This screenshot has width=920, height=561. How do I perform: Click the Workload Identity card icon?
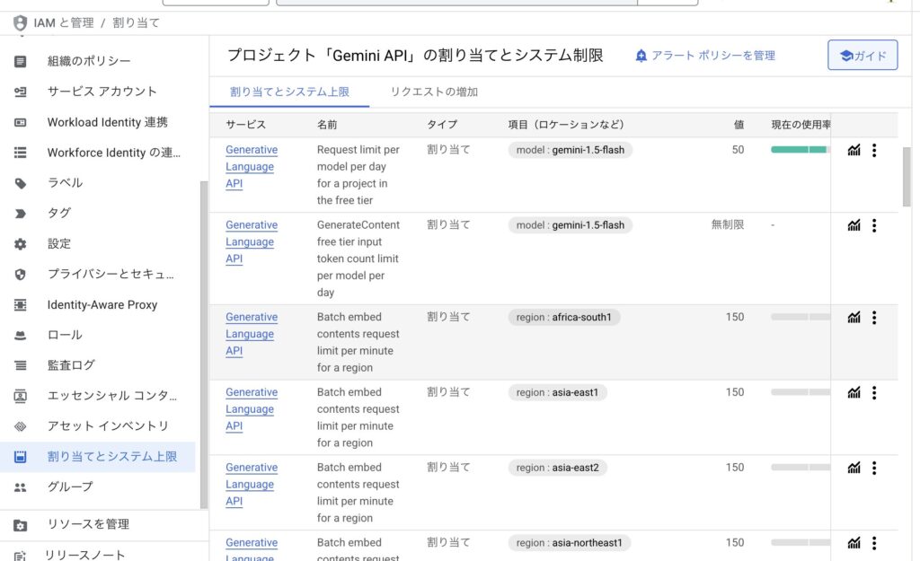20,122
